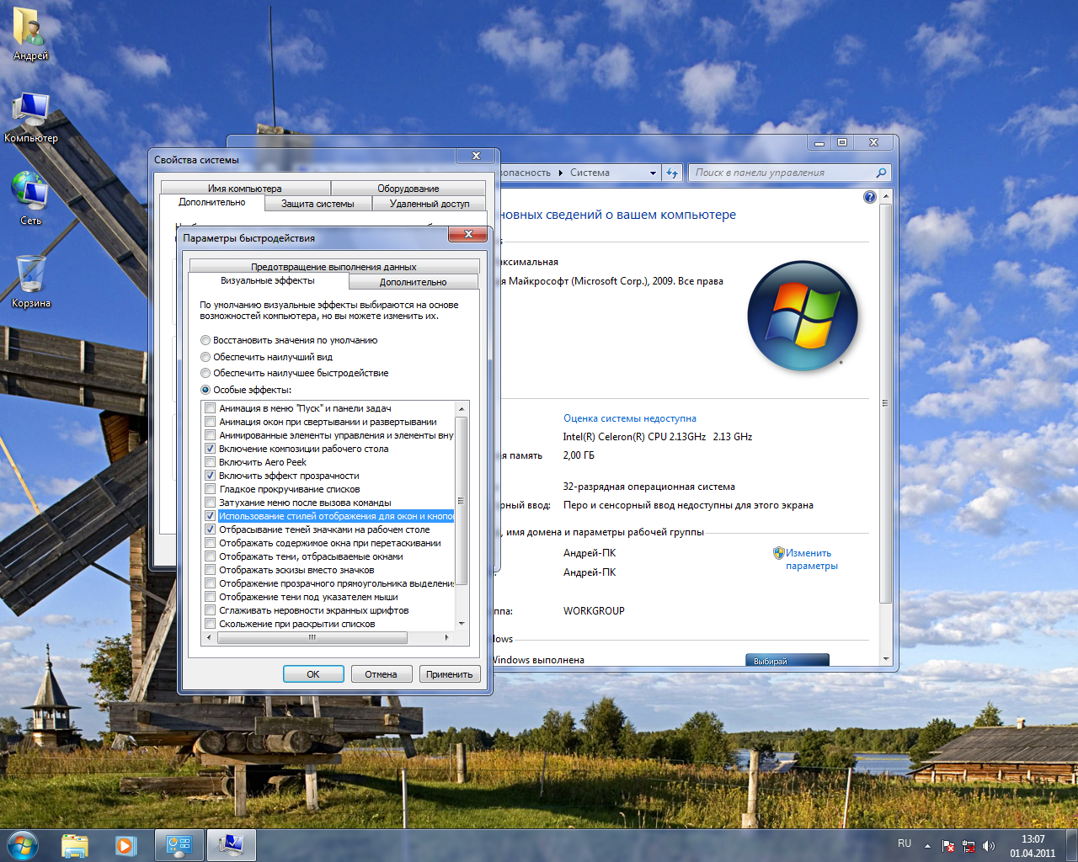Image resolution: width=1078 pixels, height=862 pixels.
Task: Enable Отображать эскизы вместо значков
Action: pyautogui.click(x=211, y=570)
